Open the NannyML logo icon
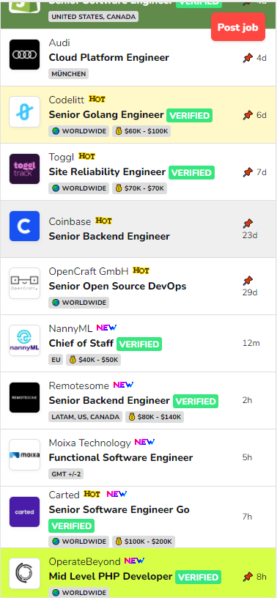 (24, 341)
